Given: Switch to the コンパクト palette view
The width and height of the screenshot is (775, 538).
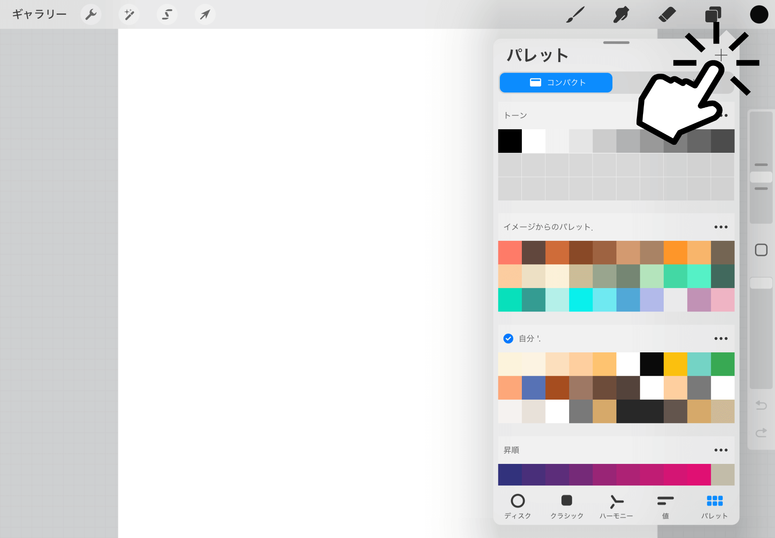Looking at the screenshot, I should click(x=556, y=82).
